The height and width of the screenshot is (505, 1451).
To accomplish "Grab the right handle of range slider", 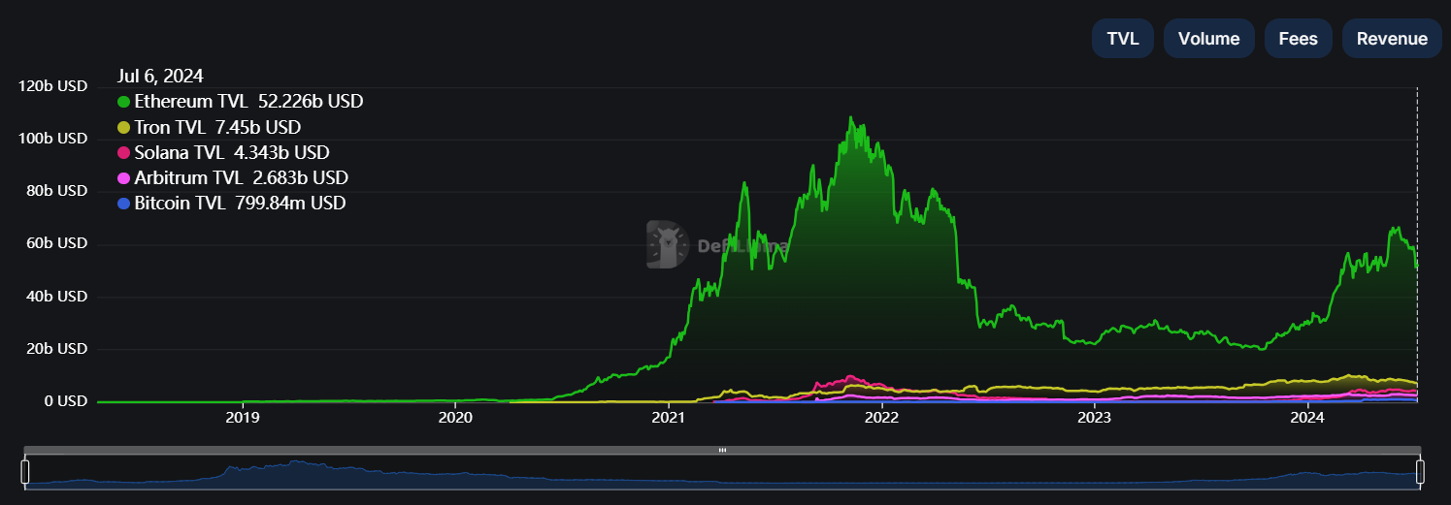I will coord(1420,472).
